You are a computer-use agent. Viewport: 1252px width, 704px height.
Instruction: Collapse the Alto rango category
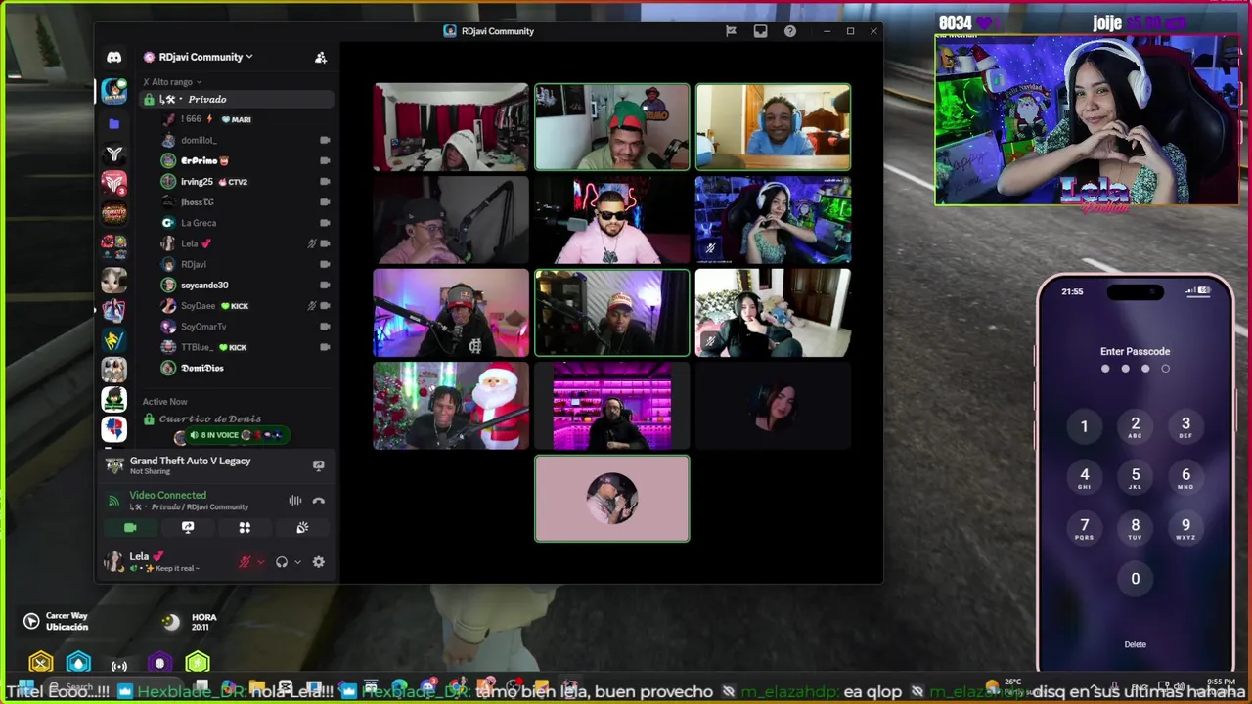click(x=172, y=82)
